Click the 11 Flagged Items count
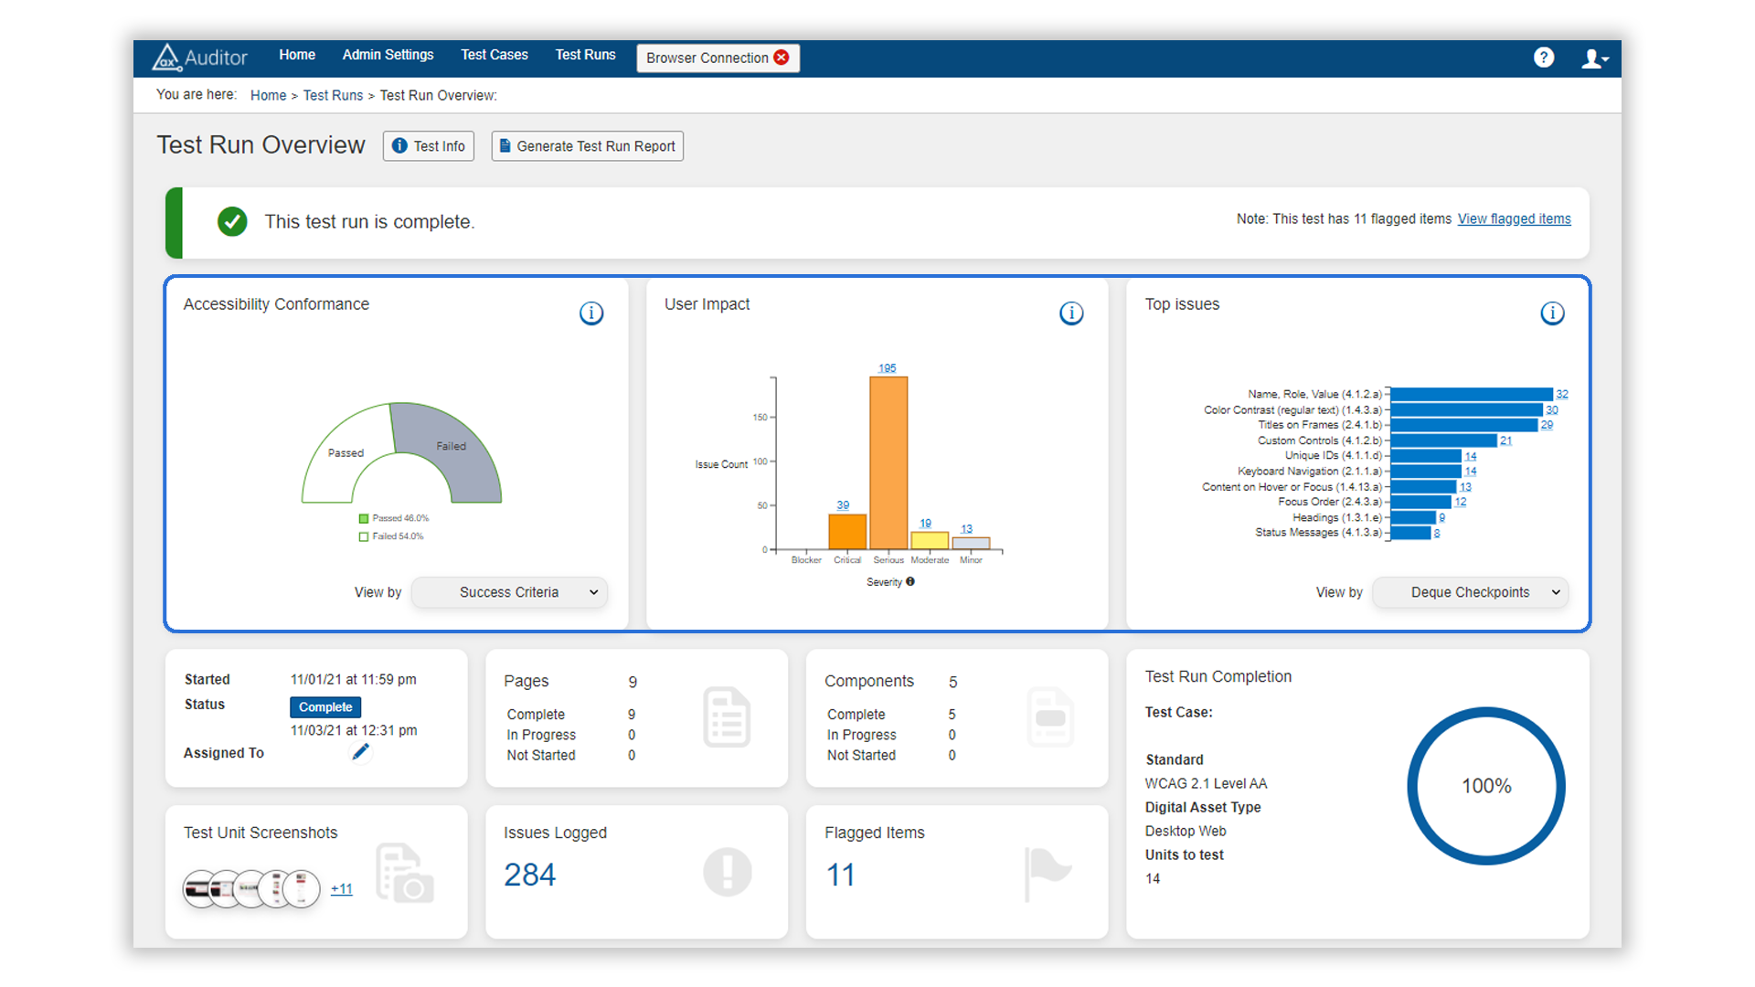Image resolution: width=1755 pixels, height=987 pixels. coord(841,875)
